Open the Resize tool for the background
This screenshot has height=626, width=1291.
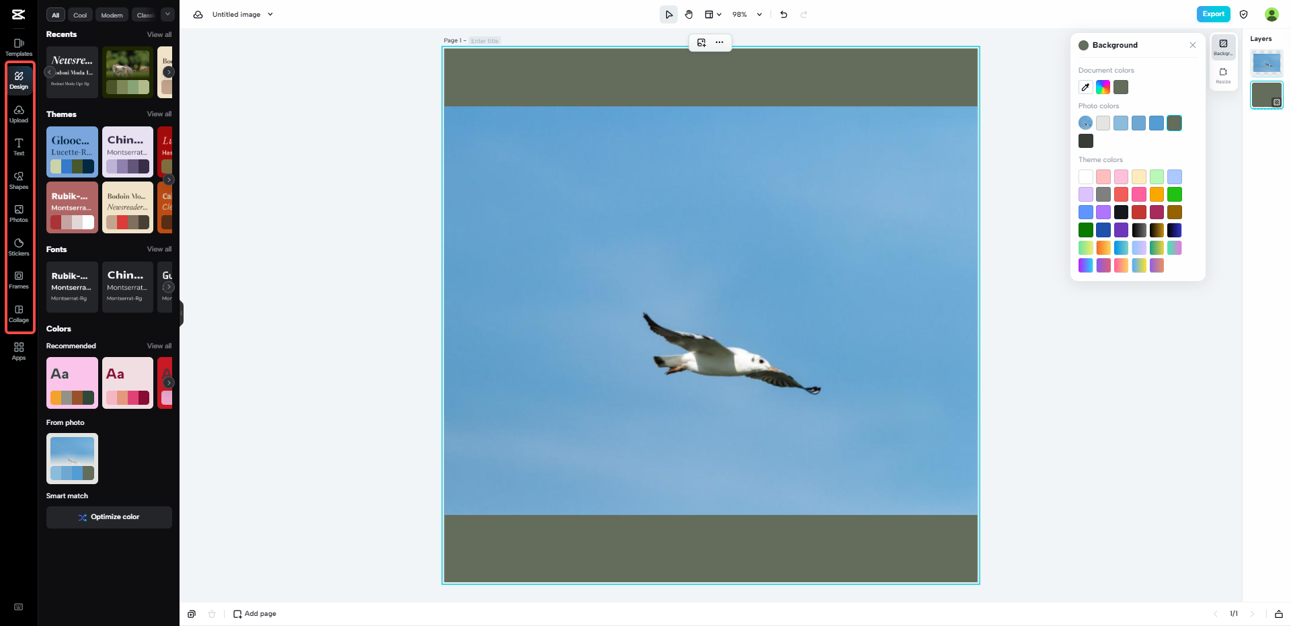[x=1223, y=74]
